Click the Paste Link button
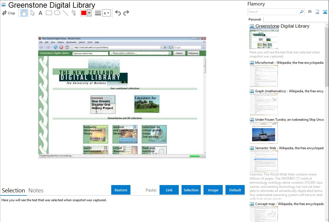 coord(169,190)
